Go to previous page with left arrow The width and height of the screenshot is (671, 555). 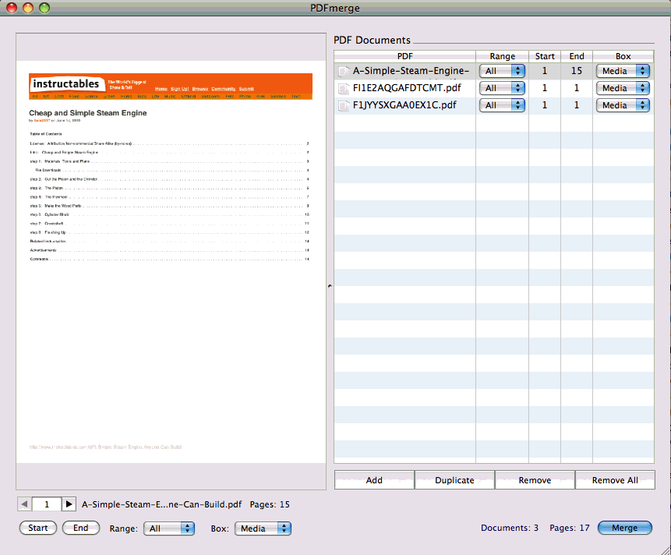(24, 504)
